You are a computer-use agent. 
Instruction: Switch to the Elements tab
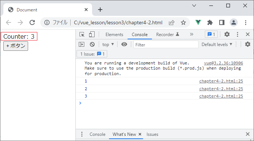pyautogui.click(x=114, y=35)
